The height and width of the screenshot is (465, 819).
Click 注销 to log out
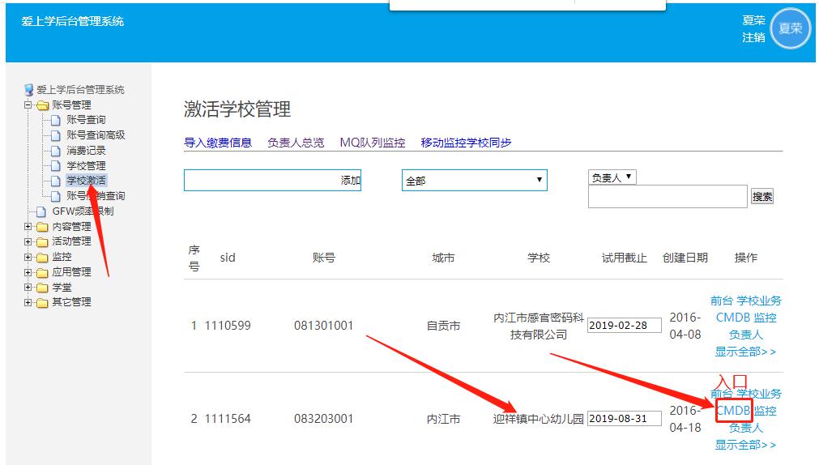coord(753,37)
